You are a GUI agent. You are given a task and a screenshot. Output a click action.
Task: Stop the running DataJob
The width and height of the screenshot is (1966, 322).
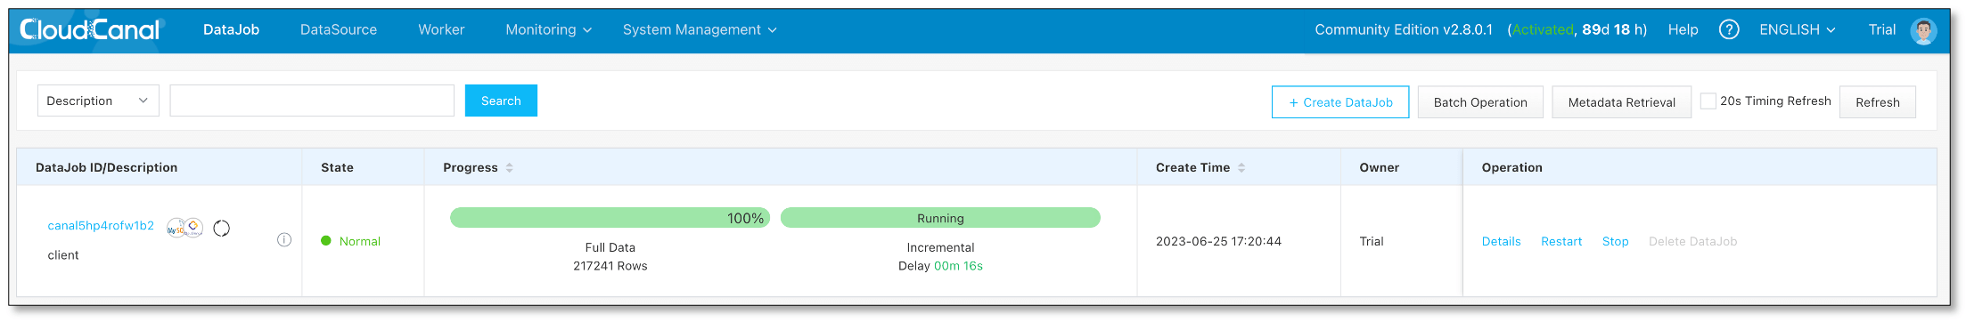tap(1615, 241)
